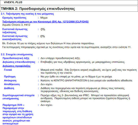Select the Απόκριση precaution label
The image size is (138, 125).
(10, 80)
